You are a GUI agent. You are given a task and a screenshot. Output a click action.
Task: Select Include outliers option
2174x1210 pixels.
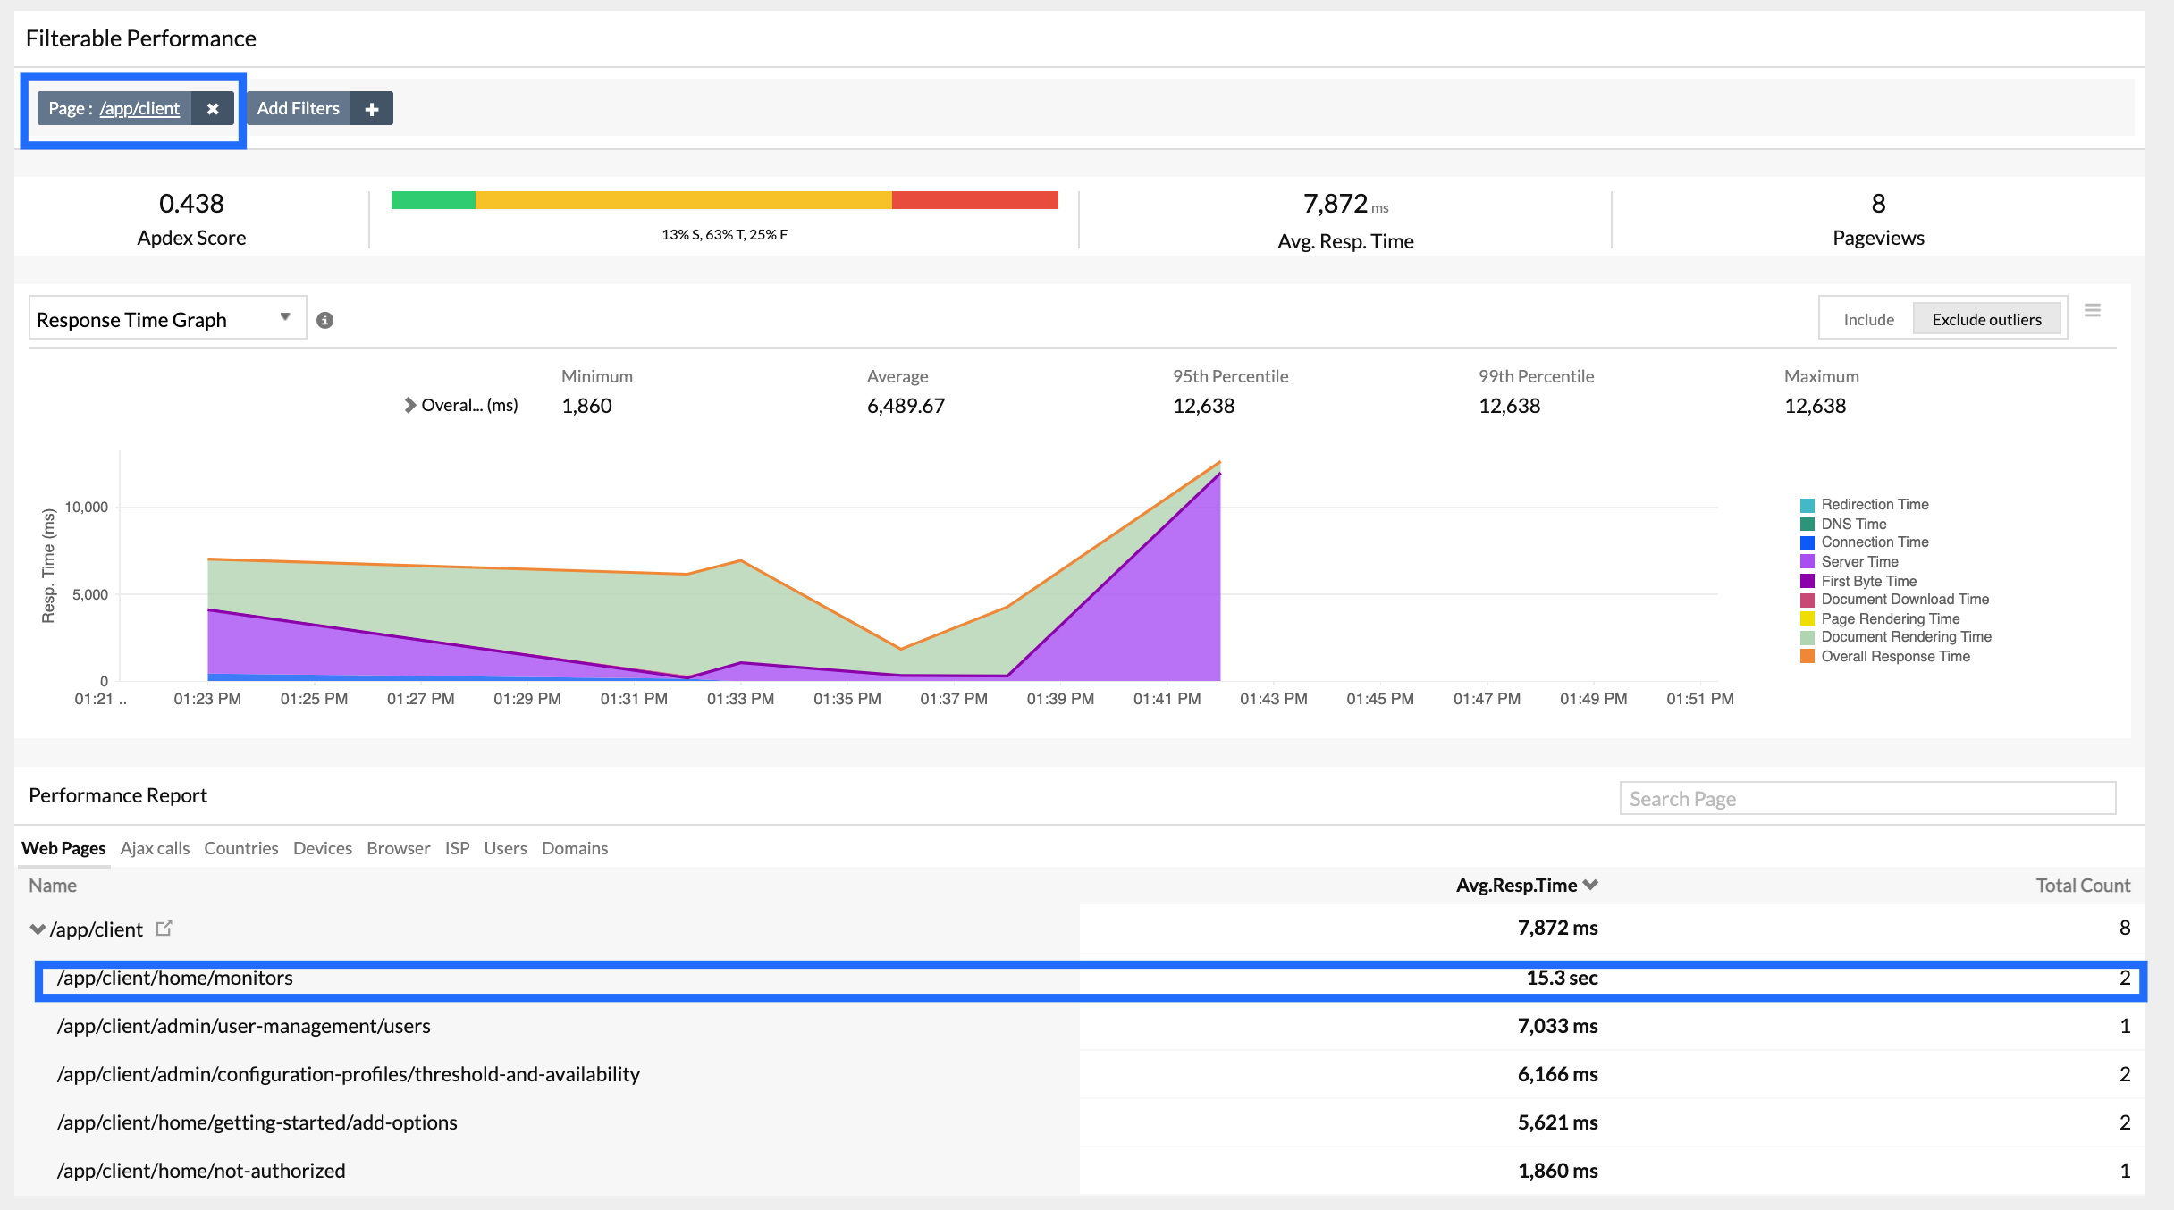point(1868,320)
